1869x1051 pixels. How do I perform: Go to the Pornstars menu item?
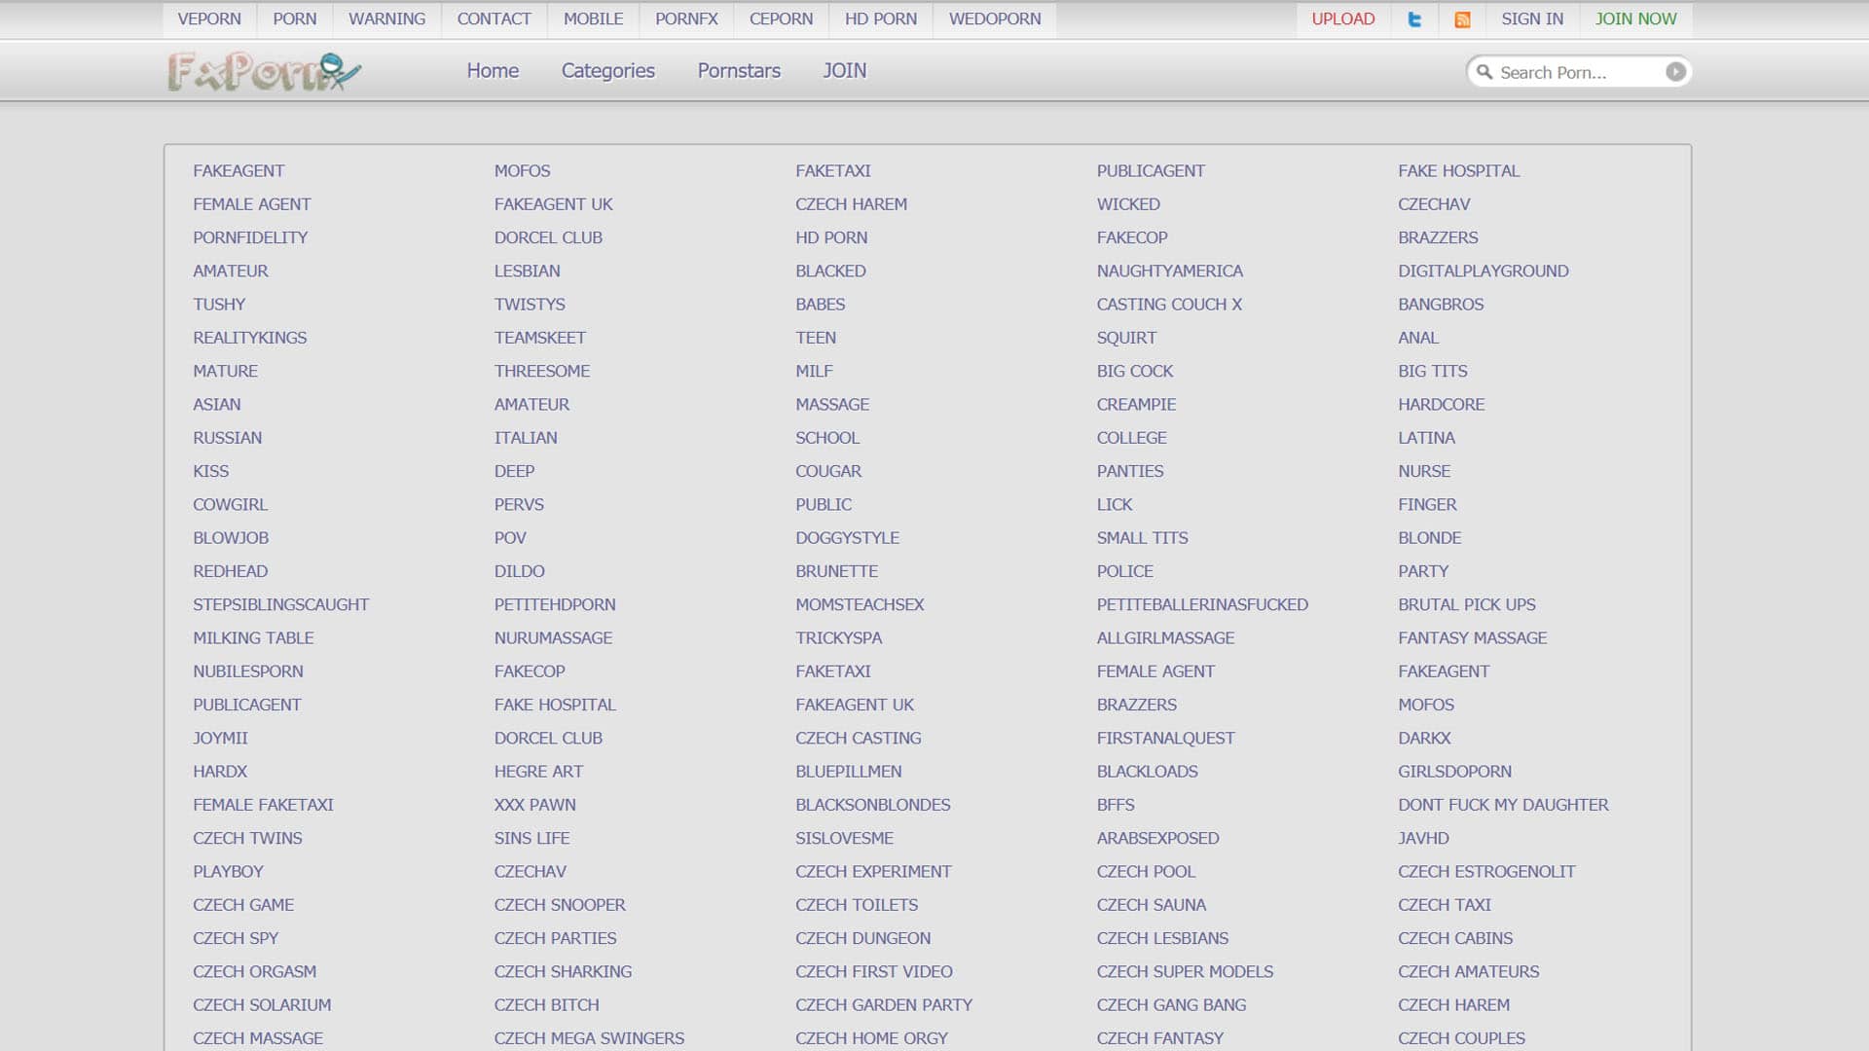[x=739, y=71]
